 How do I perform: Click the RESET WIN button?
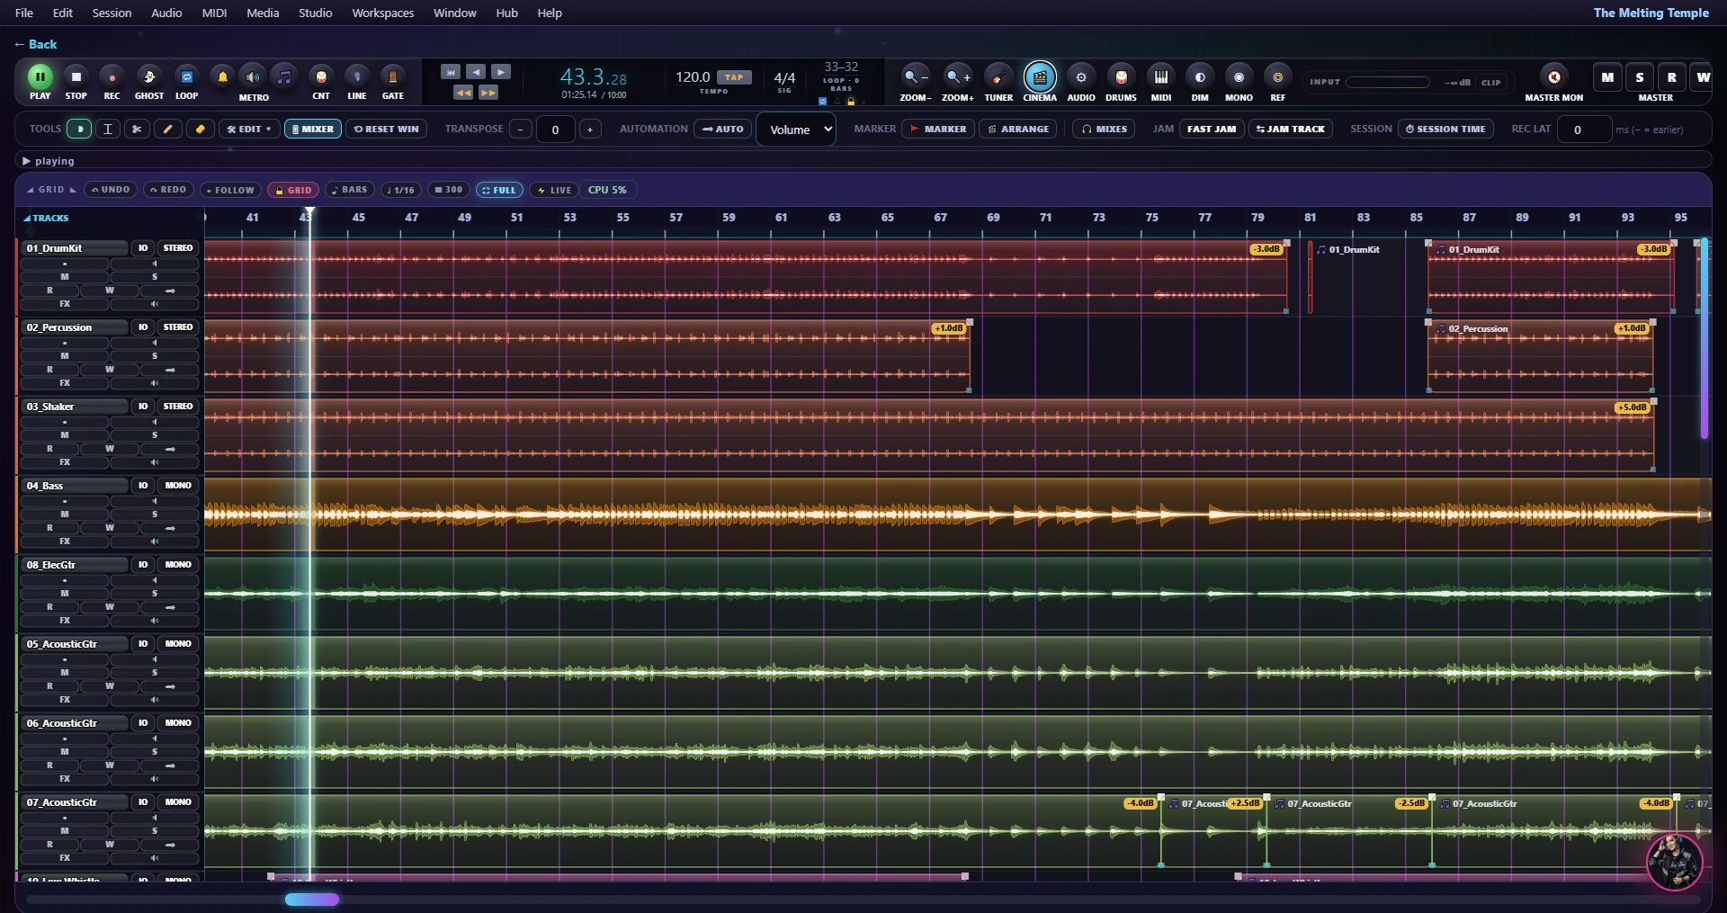point(387,129)
